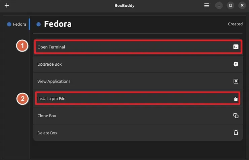Click the Open Terminal label
249x160 pixels.
pos(51,47)
